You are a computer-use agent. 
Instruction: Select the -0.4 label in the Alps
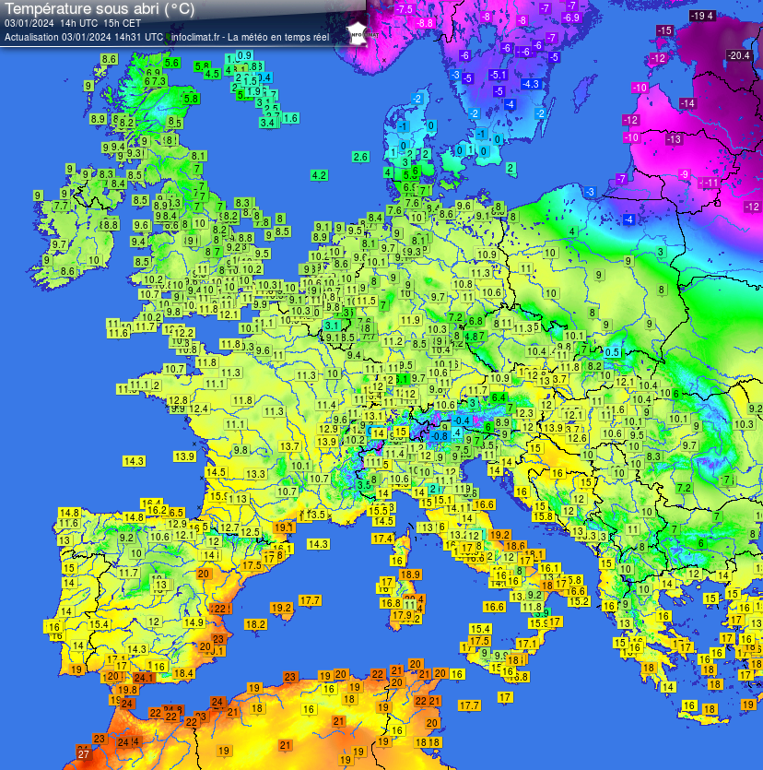click(x=462, y=421)
